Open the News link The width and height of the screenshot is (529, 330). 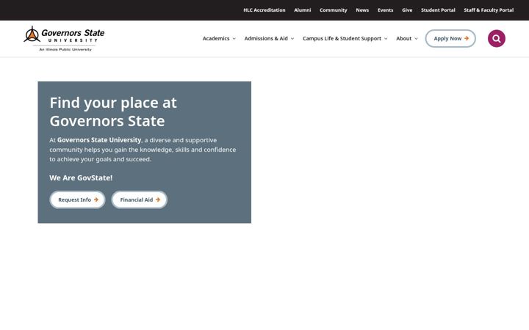tap(362, 10)
